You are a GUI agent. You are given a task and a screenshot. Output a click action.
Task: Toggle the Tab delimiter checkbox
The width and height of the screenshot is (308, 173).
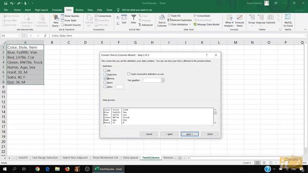click(105, 70)
